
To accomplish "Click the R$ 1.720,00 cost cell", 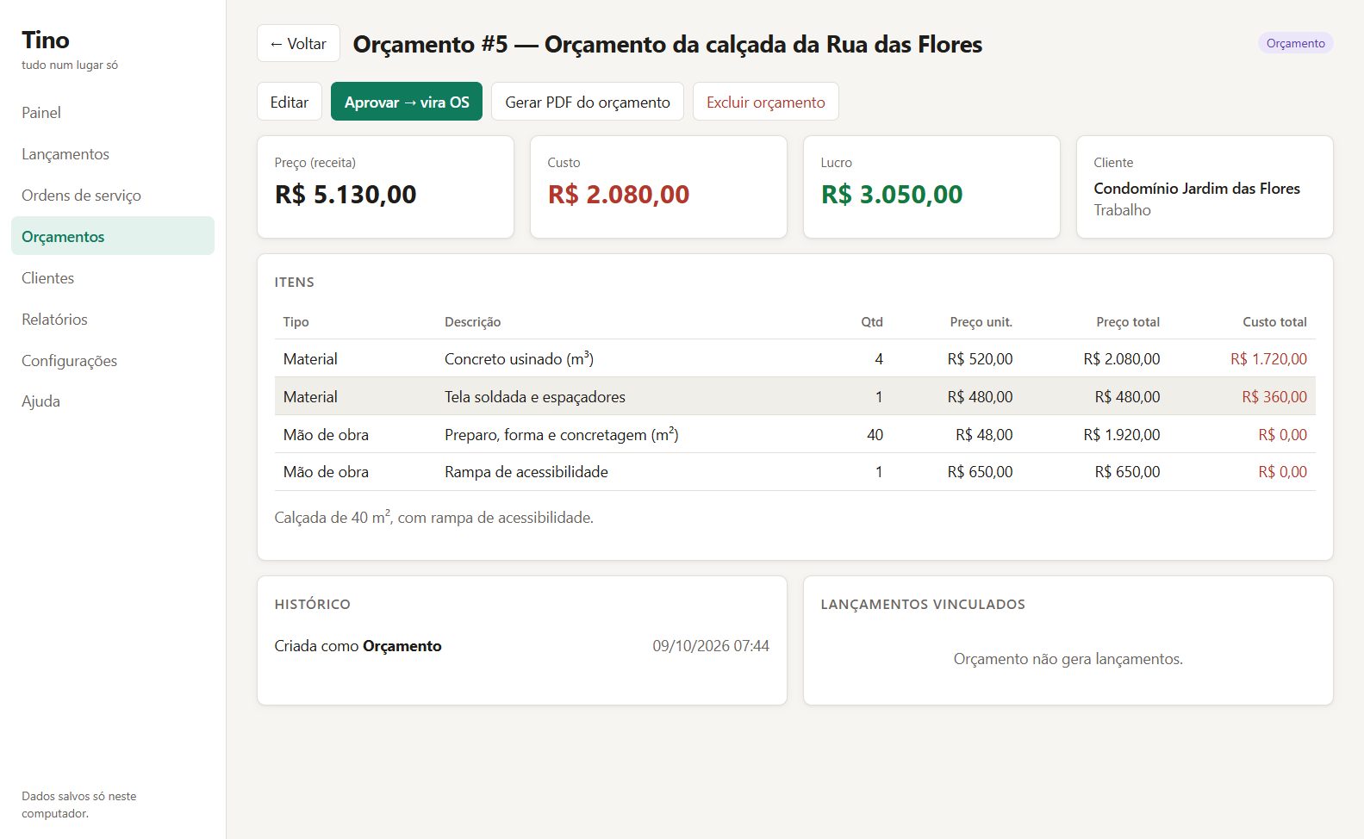I will pyautogui.click(x=1268, y=359).
